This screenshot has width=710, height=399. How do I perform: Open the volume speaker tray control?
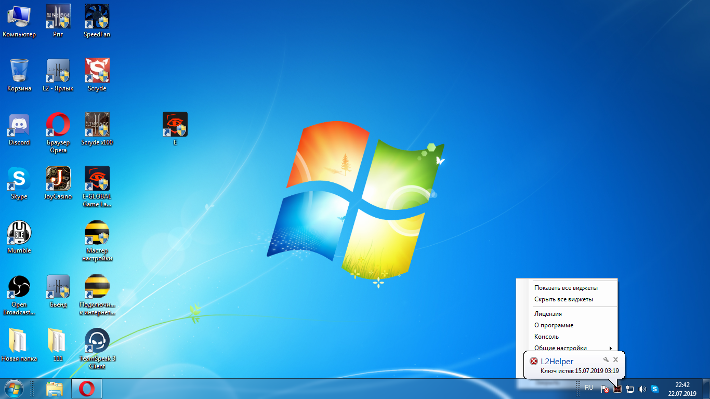[x=642, y=389]
